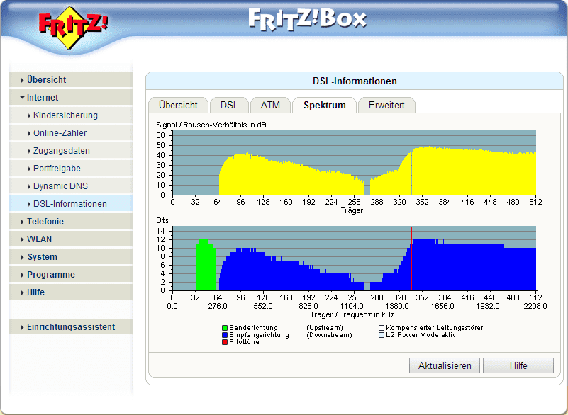Open the Programme menu label
The image size is (568, 415).
pyautogui.click(x=51, y=275)
